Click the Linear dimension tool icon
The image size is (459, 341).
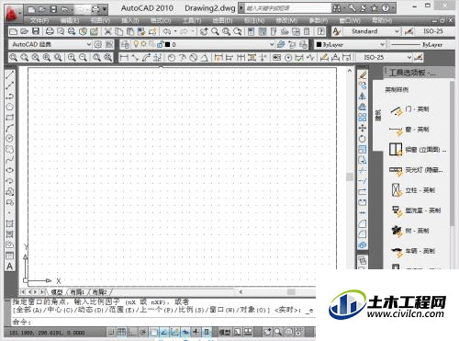click(x=124, y=57)
